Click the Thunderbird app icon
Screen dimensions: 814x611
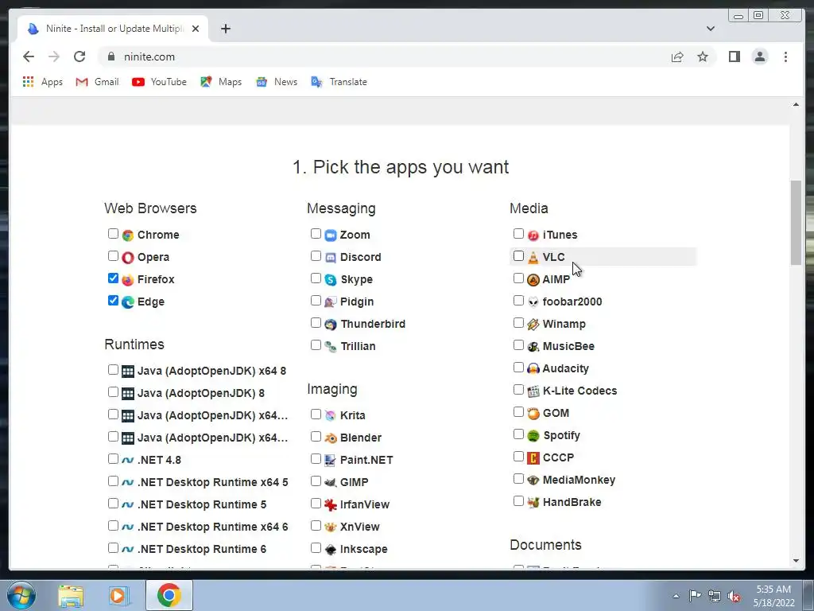331,325
